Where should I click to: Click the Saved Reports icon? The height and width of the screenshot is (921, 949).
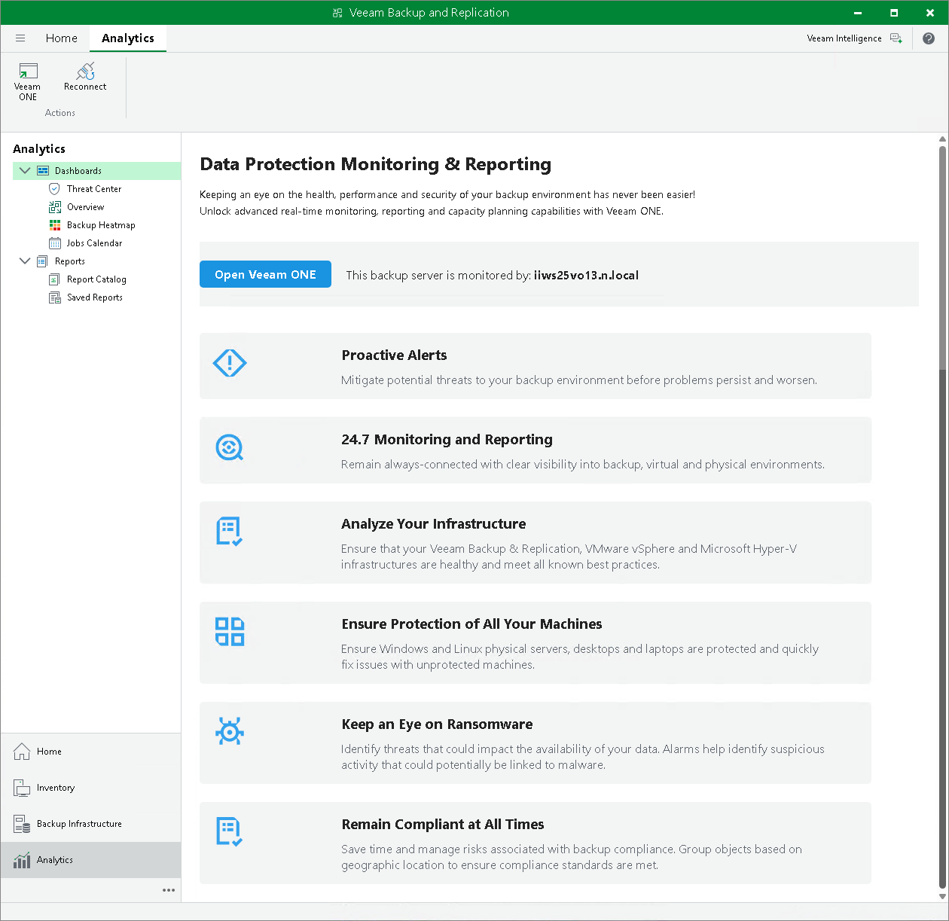[55, 297]
